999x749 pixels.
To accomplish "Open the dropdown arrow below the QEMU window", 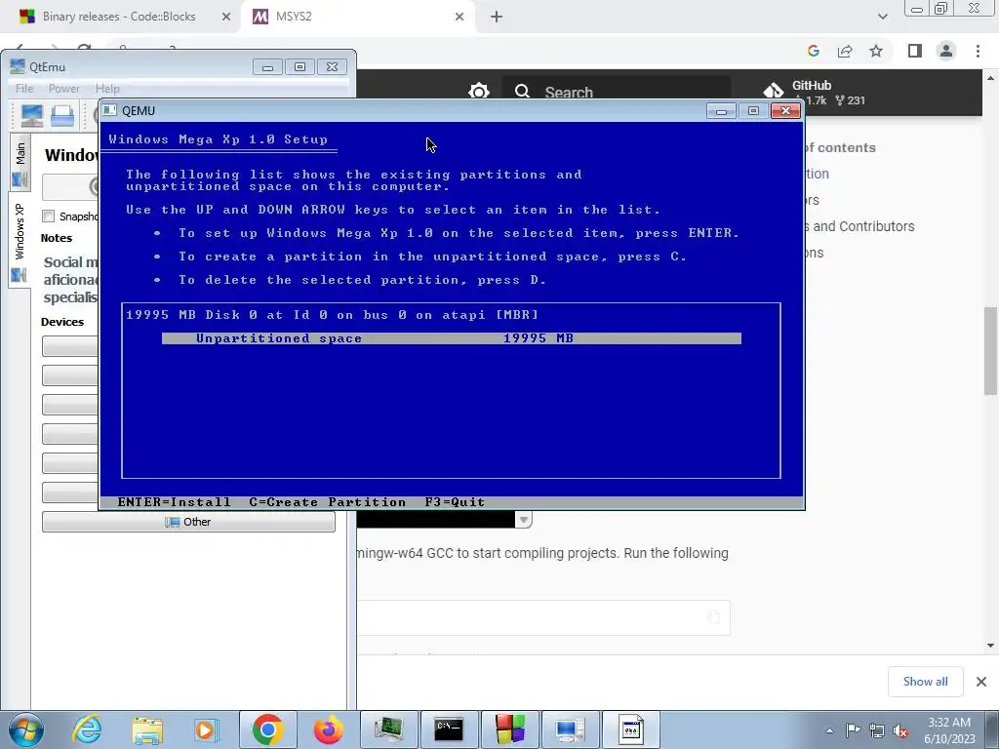I will click(x=523, y=520).
